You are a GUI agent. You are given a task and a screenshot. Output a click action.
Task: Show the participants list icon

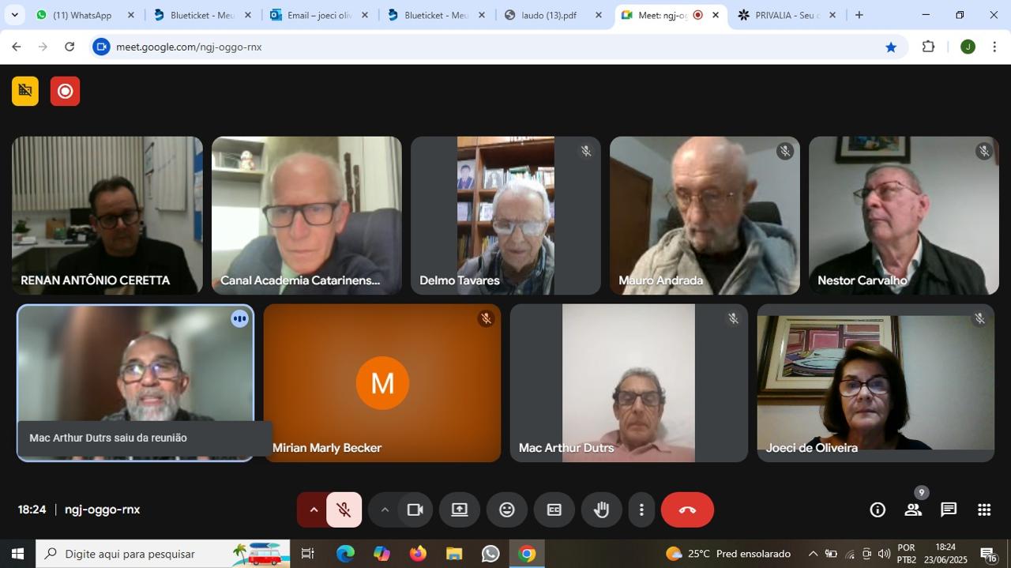[913, 510]
